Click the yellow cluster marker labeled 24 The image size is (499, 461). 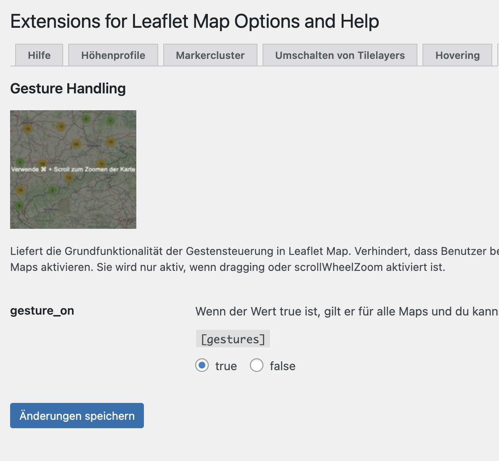coord(76,144)
